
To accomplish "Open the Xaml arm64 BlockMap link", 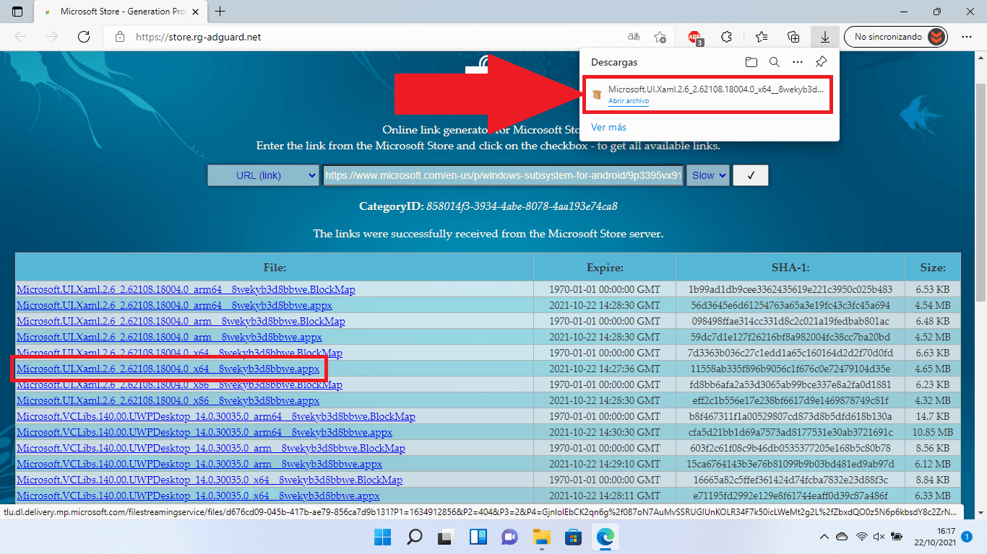I will point(186,289).
